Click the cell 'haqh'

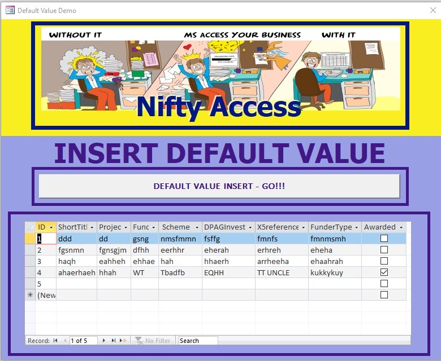(76, 261)
